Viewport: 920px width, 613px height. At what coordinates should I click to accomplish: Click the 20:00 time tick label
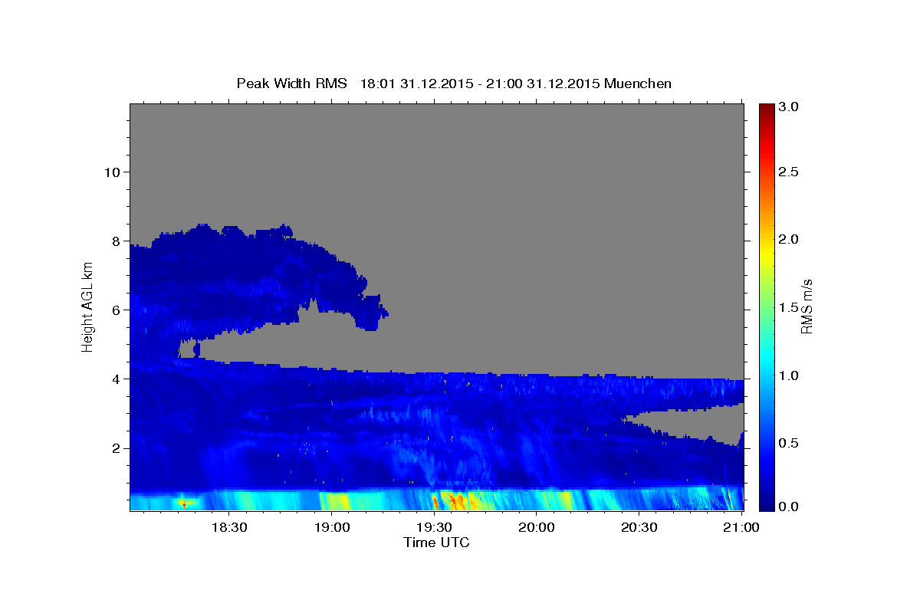coord(537,528)
